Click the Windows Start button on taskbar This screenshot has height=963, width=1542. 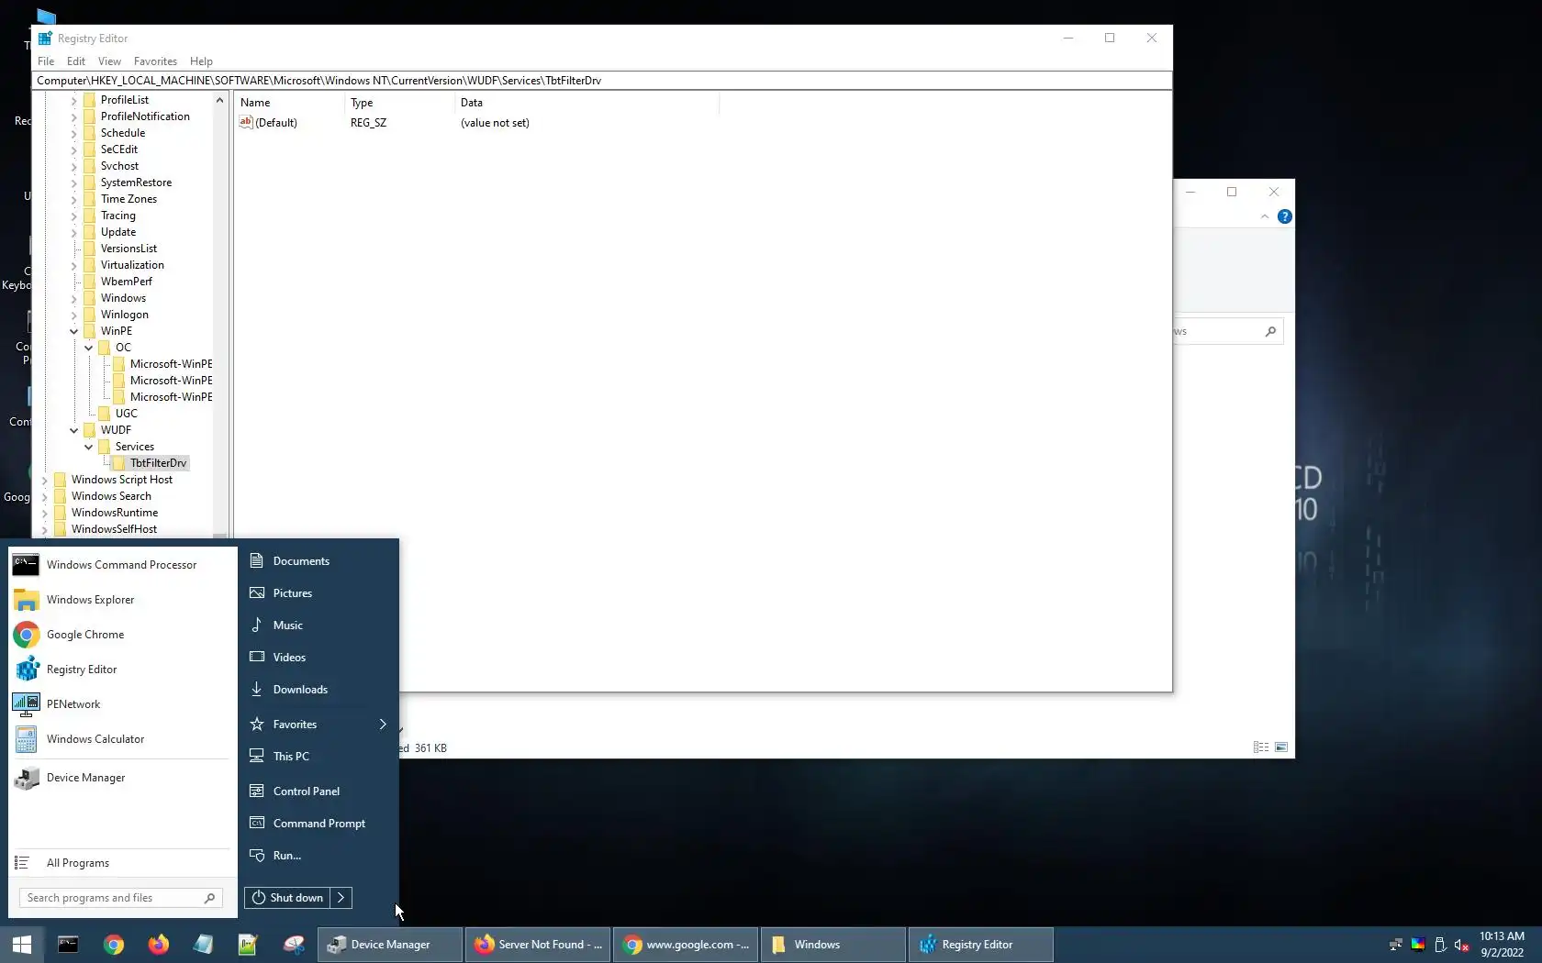point(22,945)
